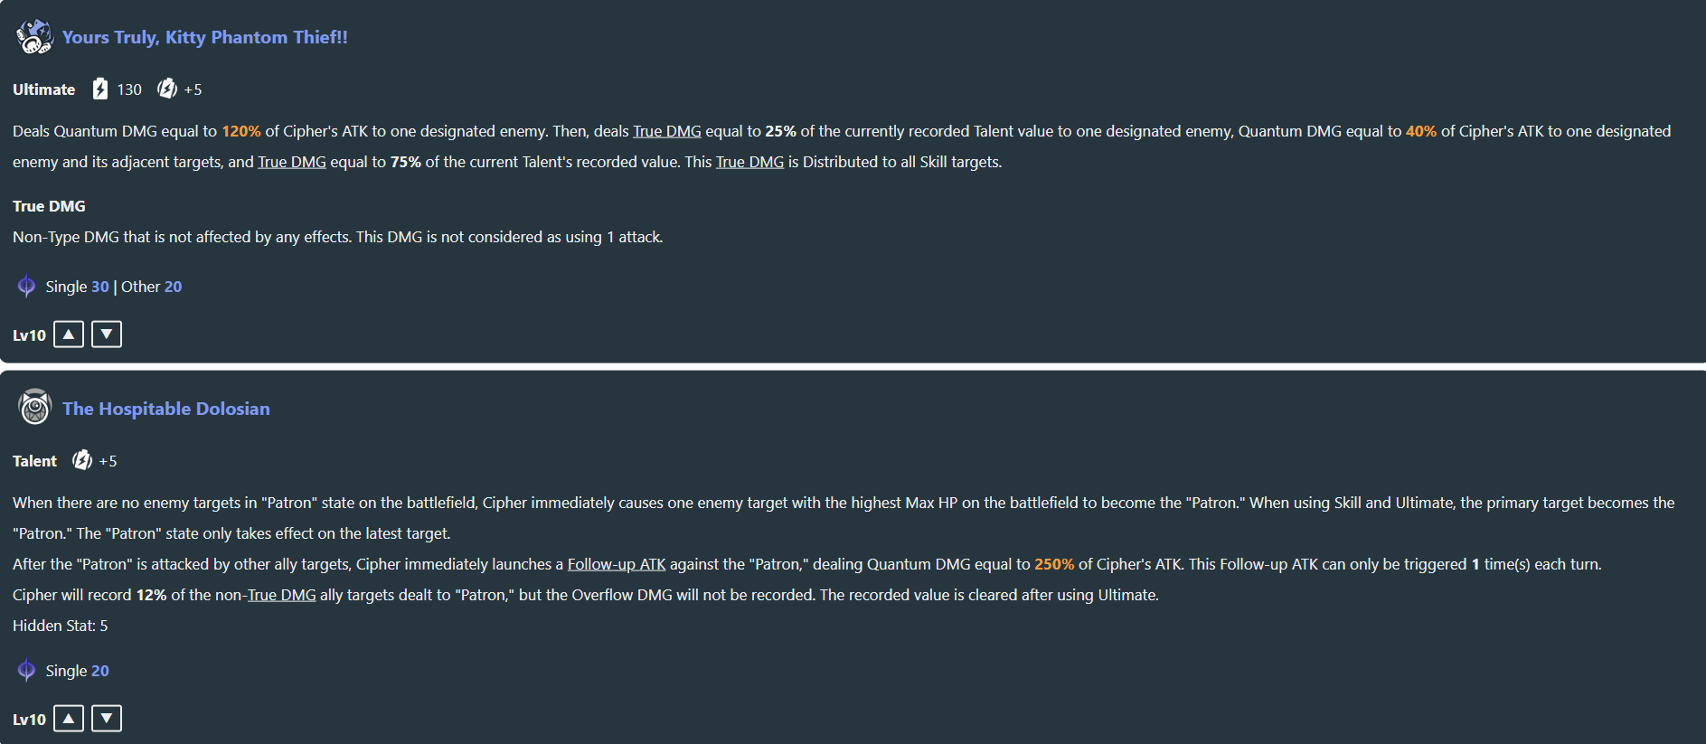Click the Lv10 label in Talent section
Screen dimensions: 1706x744
(x=29, y=720)
